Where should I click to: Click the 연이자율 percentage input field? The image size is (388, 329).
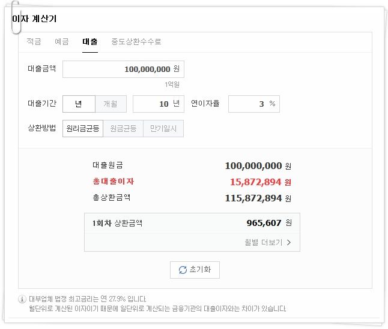pos(254,104)
